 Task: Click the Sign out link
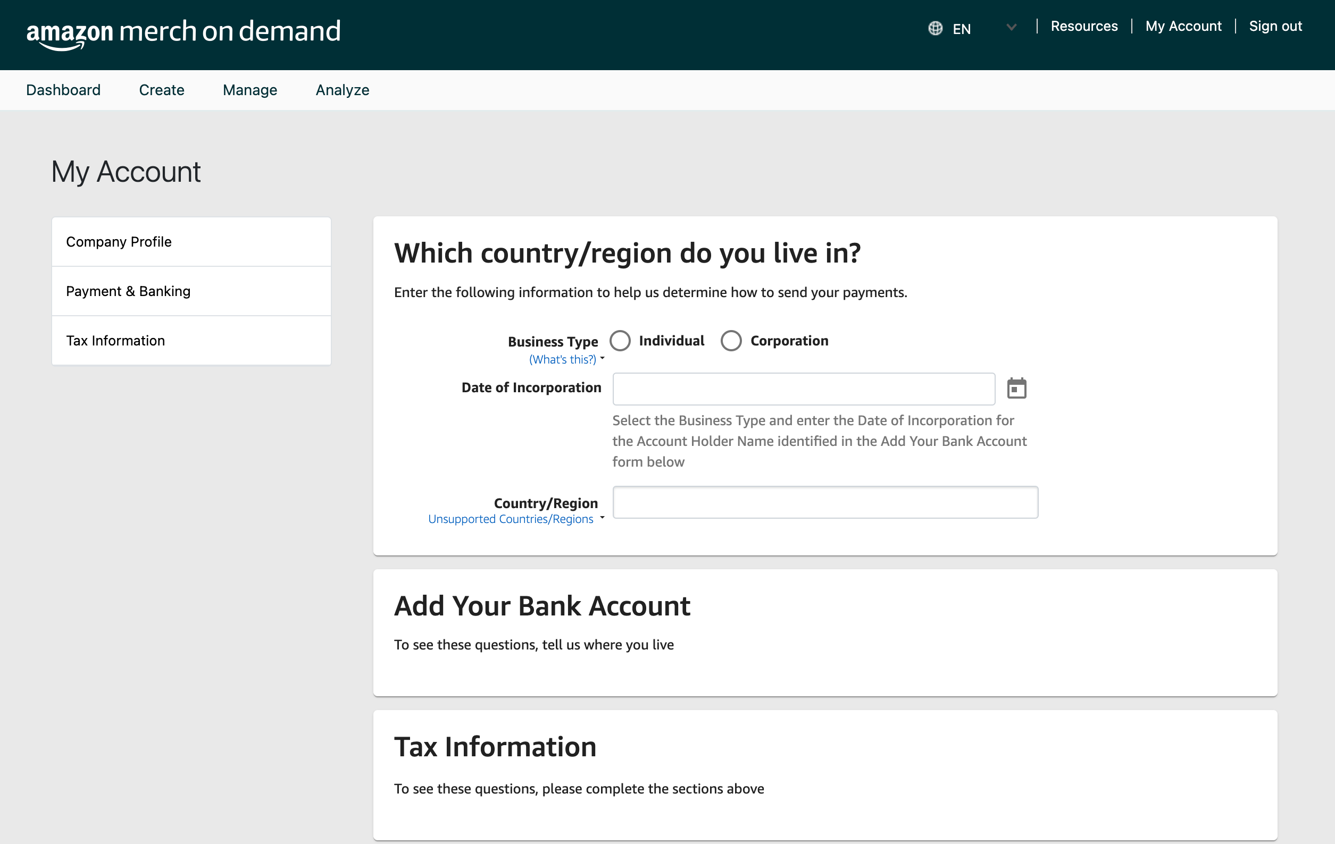[x=1275, y=26]
